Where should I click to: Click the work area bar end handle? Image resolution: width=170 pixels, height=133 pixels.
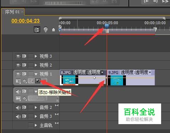click(x=155, y=29)
